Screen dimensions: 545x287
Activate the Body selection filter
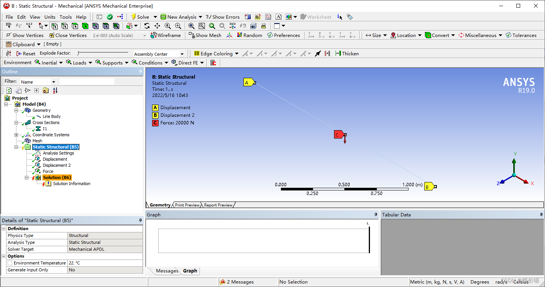click(x=85, y=26)
